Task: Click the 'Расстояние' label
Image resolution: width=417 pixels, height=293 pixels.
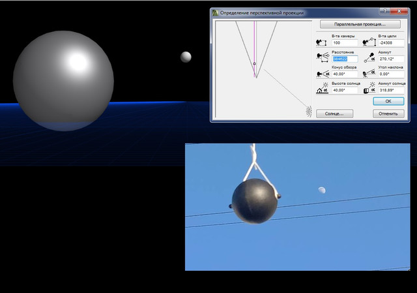Action: (x=343, y=52)
